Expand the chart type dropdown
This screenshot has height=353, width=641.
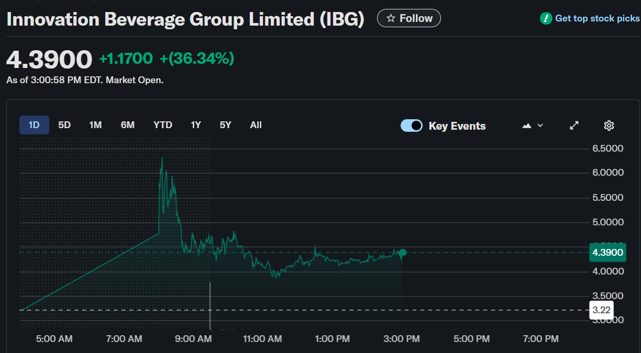pyautogui.click(x=533, y=126)
